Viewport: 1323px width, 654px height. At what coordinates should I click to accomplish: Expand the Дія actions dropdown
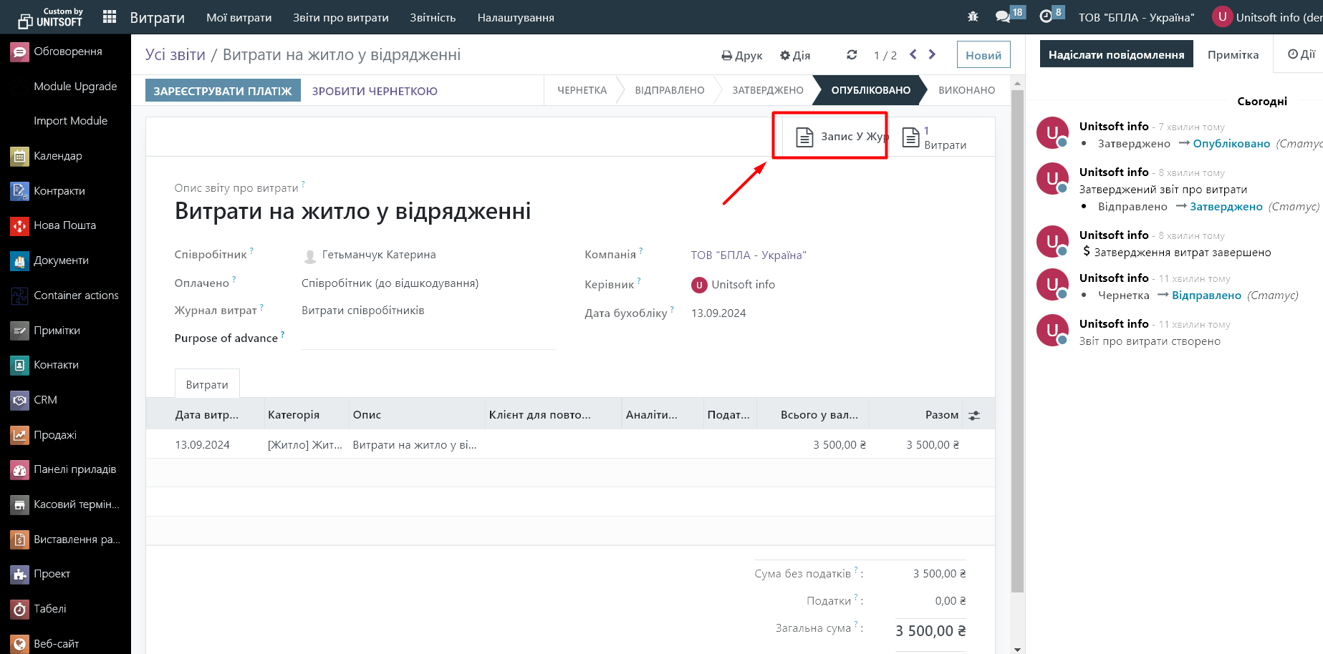795,55
